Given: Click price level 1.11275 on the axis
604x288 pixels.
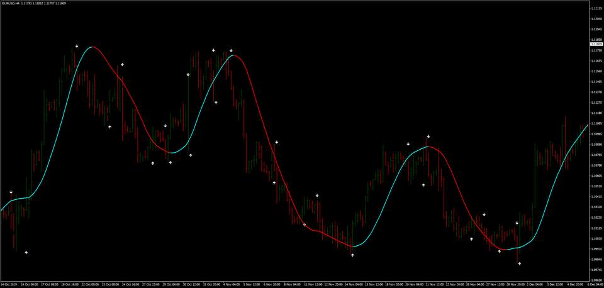Looking at the screenshot, I should click(x=596, y=102).
